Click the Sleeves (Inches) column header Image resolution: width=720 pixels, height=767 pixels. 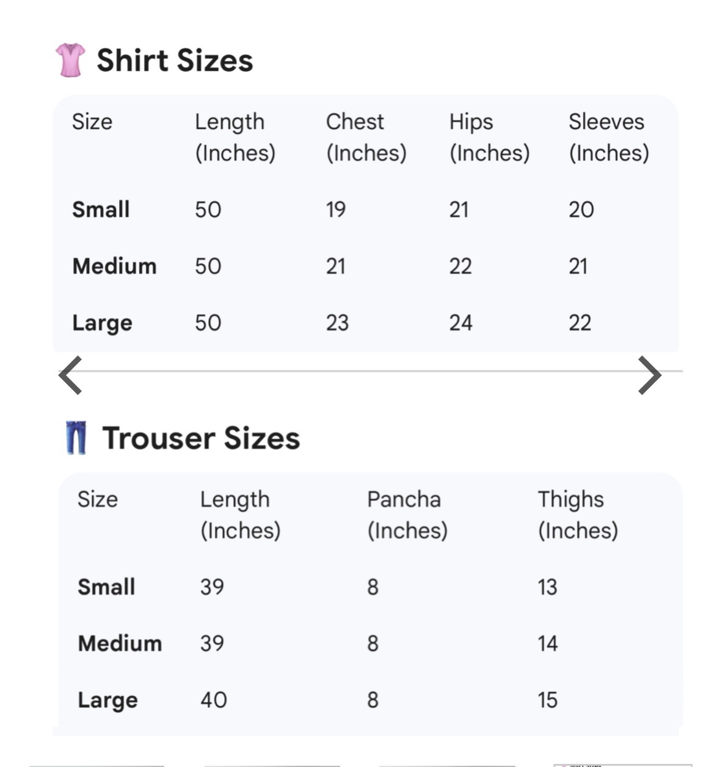click(x=608, y=137)
